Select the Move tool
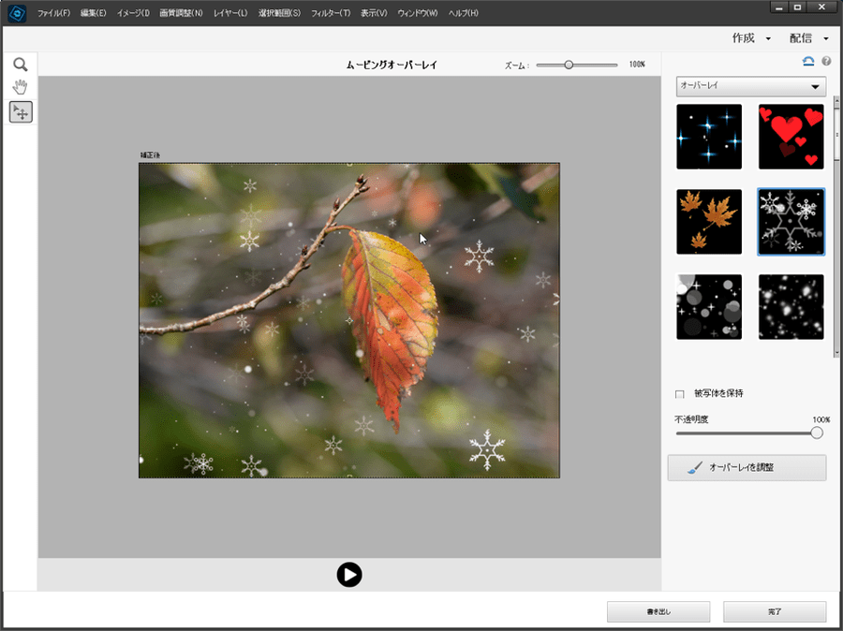Image resolution: width=843 pixels, height=631 pixels. (x=20, y=112)
